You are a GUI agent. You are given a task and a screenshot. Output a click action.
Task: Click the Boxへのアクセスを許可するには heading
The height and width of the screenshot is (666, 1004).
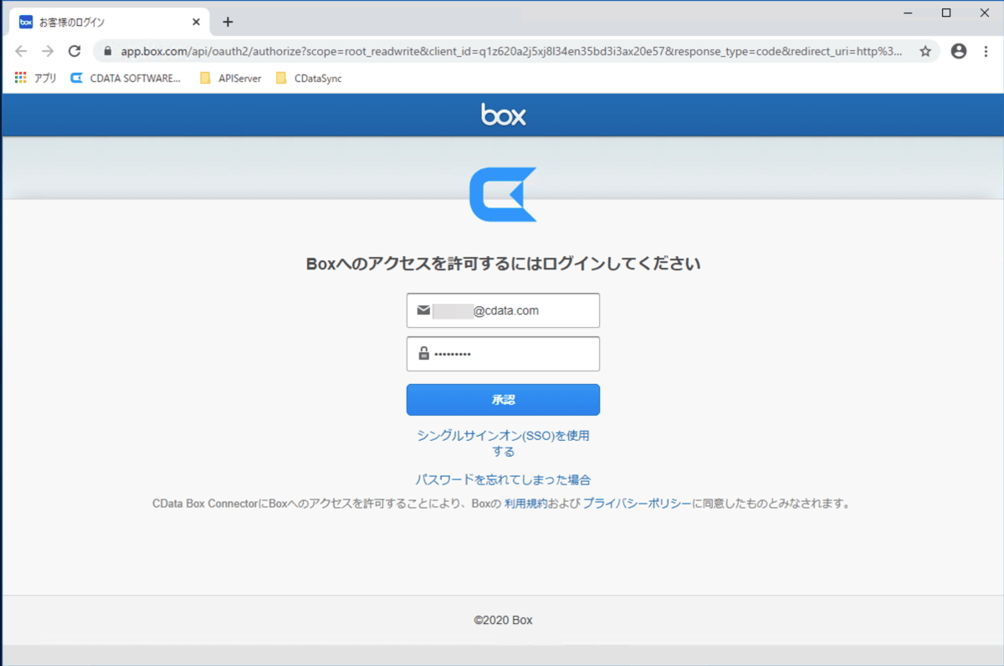(503, 264)
